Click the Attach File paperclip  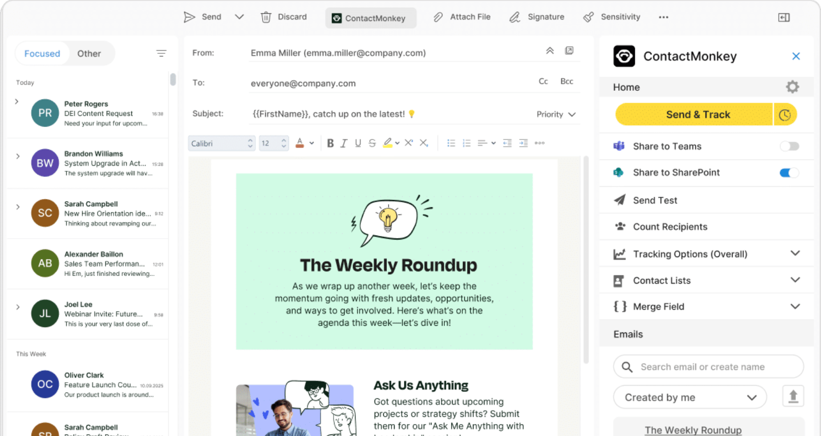coord(438,17)
